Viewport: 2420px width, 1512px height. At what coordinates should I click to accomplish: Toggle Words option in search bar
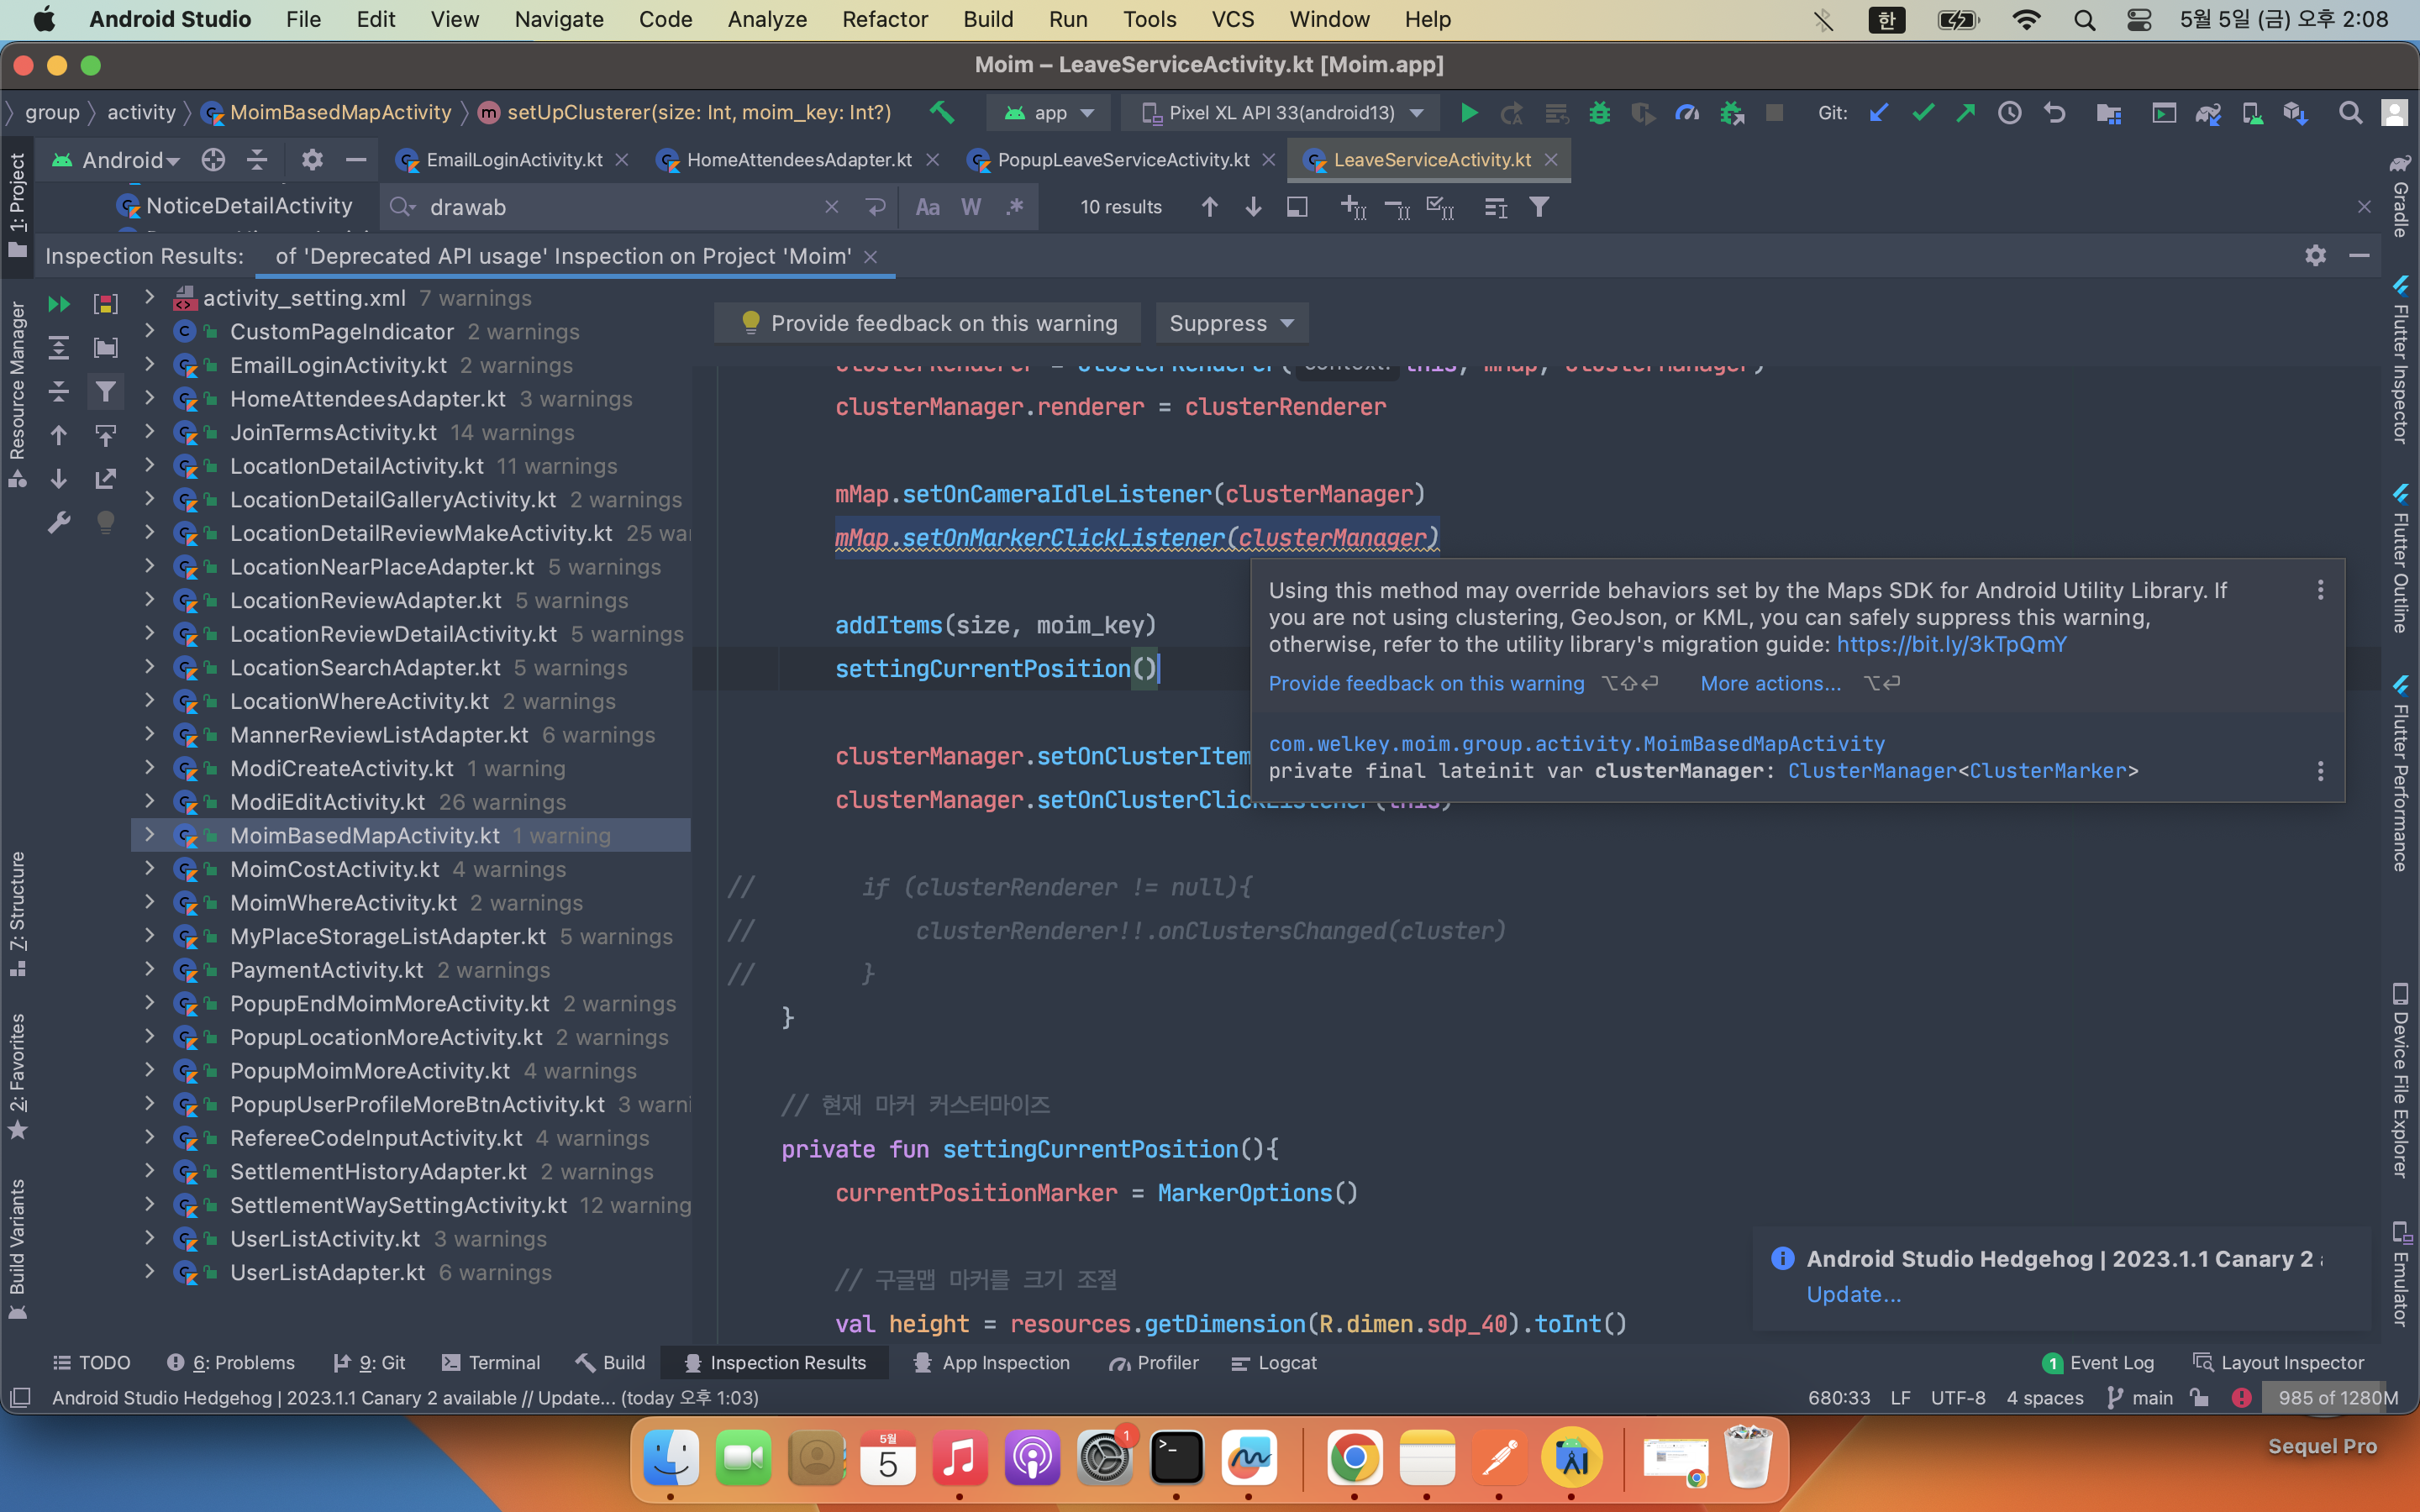(970, 207)
